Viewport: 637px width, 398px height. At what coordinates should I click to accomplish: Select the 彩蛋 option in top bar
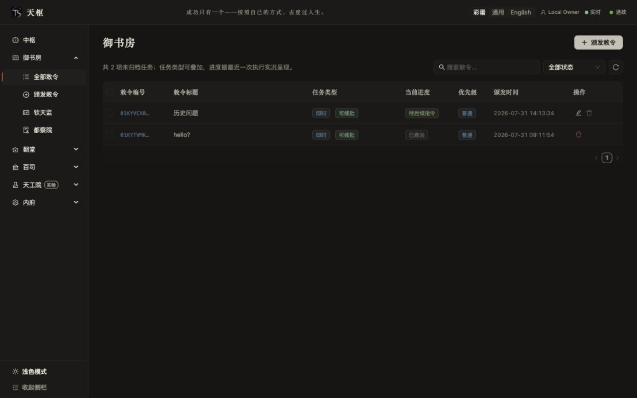pos(479,12)
